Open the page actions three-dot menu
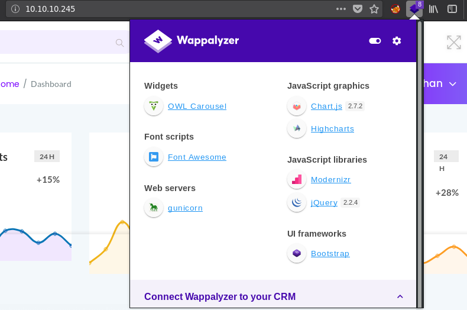This screenshot has width=467, height=310. click(x=341, y=9)
